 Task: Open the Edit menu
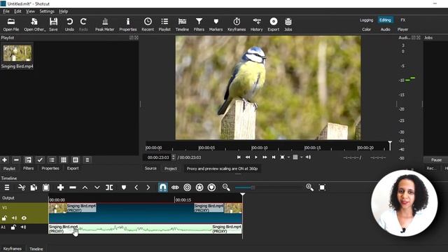[17, 11]
